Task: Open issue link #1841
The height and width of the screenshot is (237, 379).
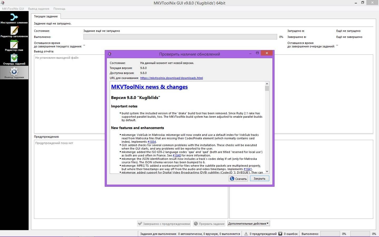Action: click(248, 169)
